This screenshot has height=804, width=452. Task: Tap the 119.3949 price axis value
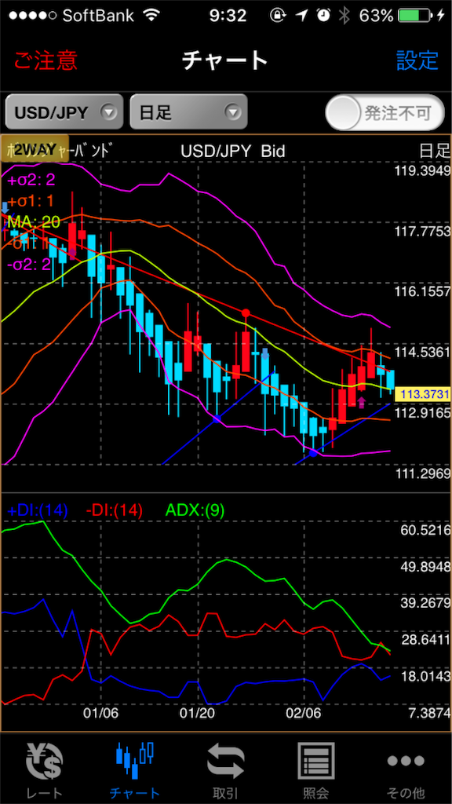(x=422, y=170)
